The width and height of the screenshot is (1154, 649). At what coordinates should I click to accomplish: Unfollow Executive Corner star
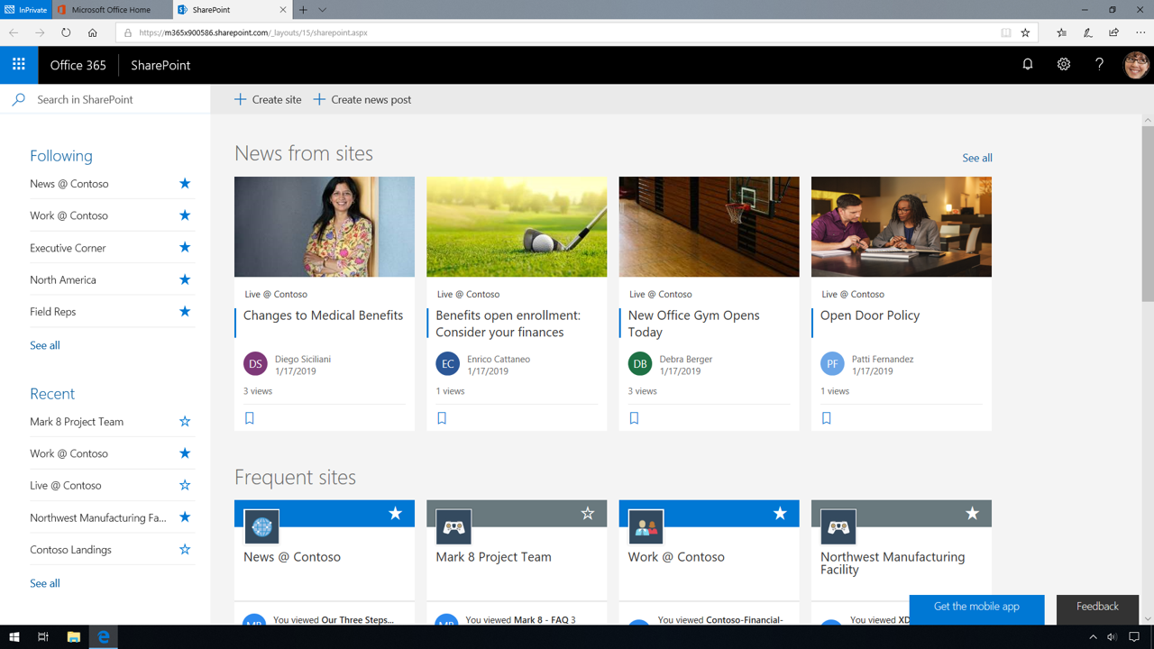(x=185, y=248)
